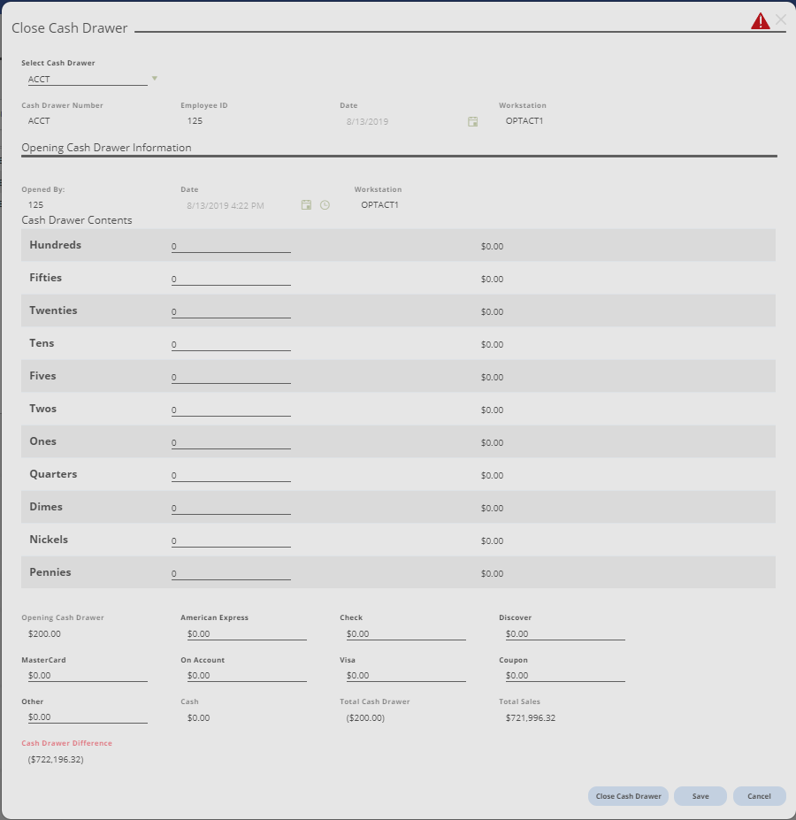
Task: Click the Dimes count field
Action: [231, 509]
